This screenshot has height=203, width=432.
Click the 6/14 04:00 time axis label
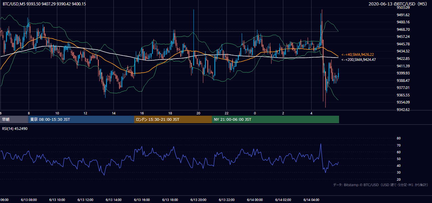coord(311,200)
